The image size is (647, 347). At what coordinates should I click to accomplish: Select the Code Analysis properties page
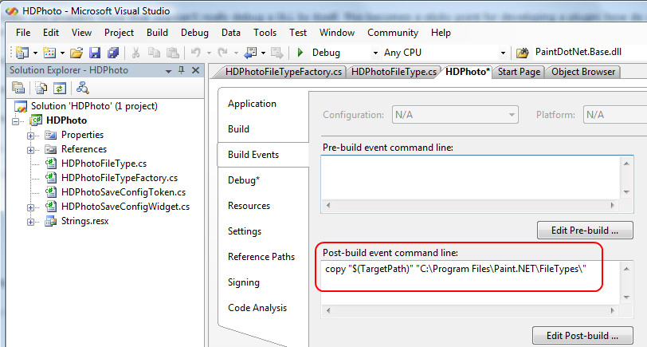[x=257, y=308]
